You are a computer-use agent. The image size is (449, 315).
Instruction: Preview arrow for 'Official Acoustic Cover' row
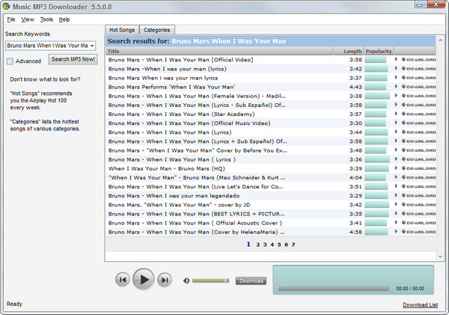coord(396,222)
